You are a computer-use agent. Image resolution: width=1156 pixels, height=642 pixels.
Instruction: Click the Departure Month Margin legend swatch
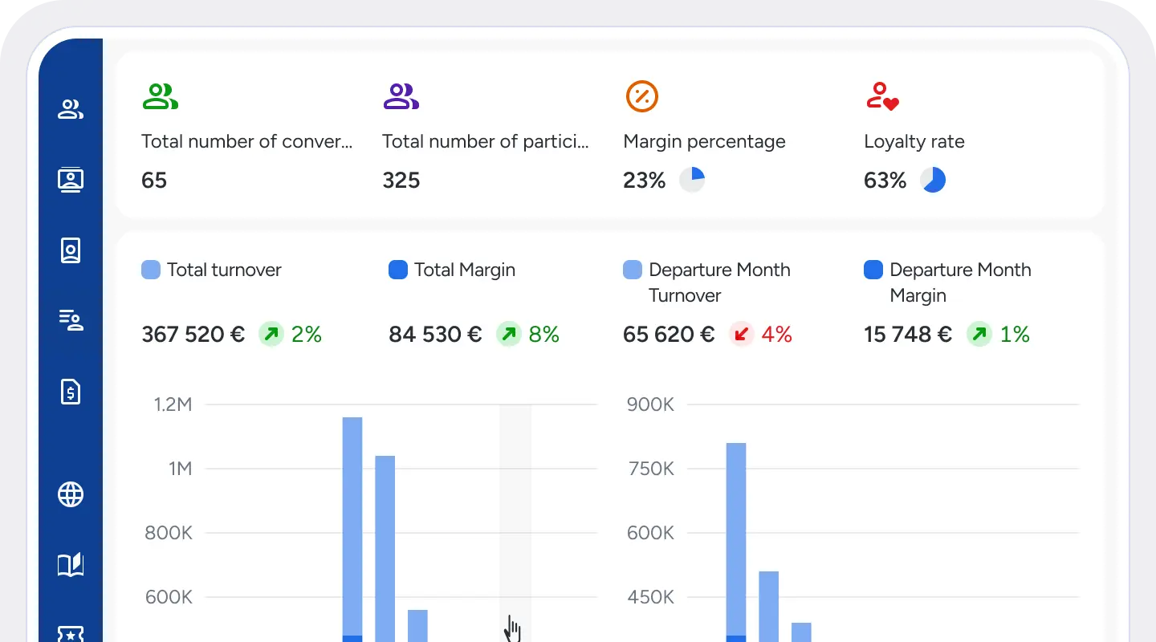[873, 270]
